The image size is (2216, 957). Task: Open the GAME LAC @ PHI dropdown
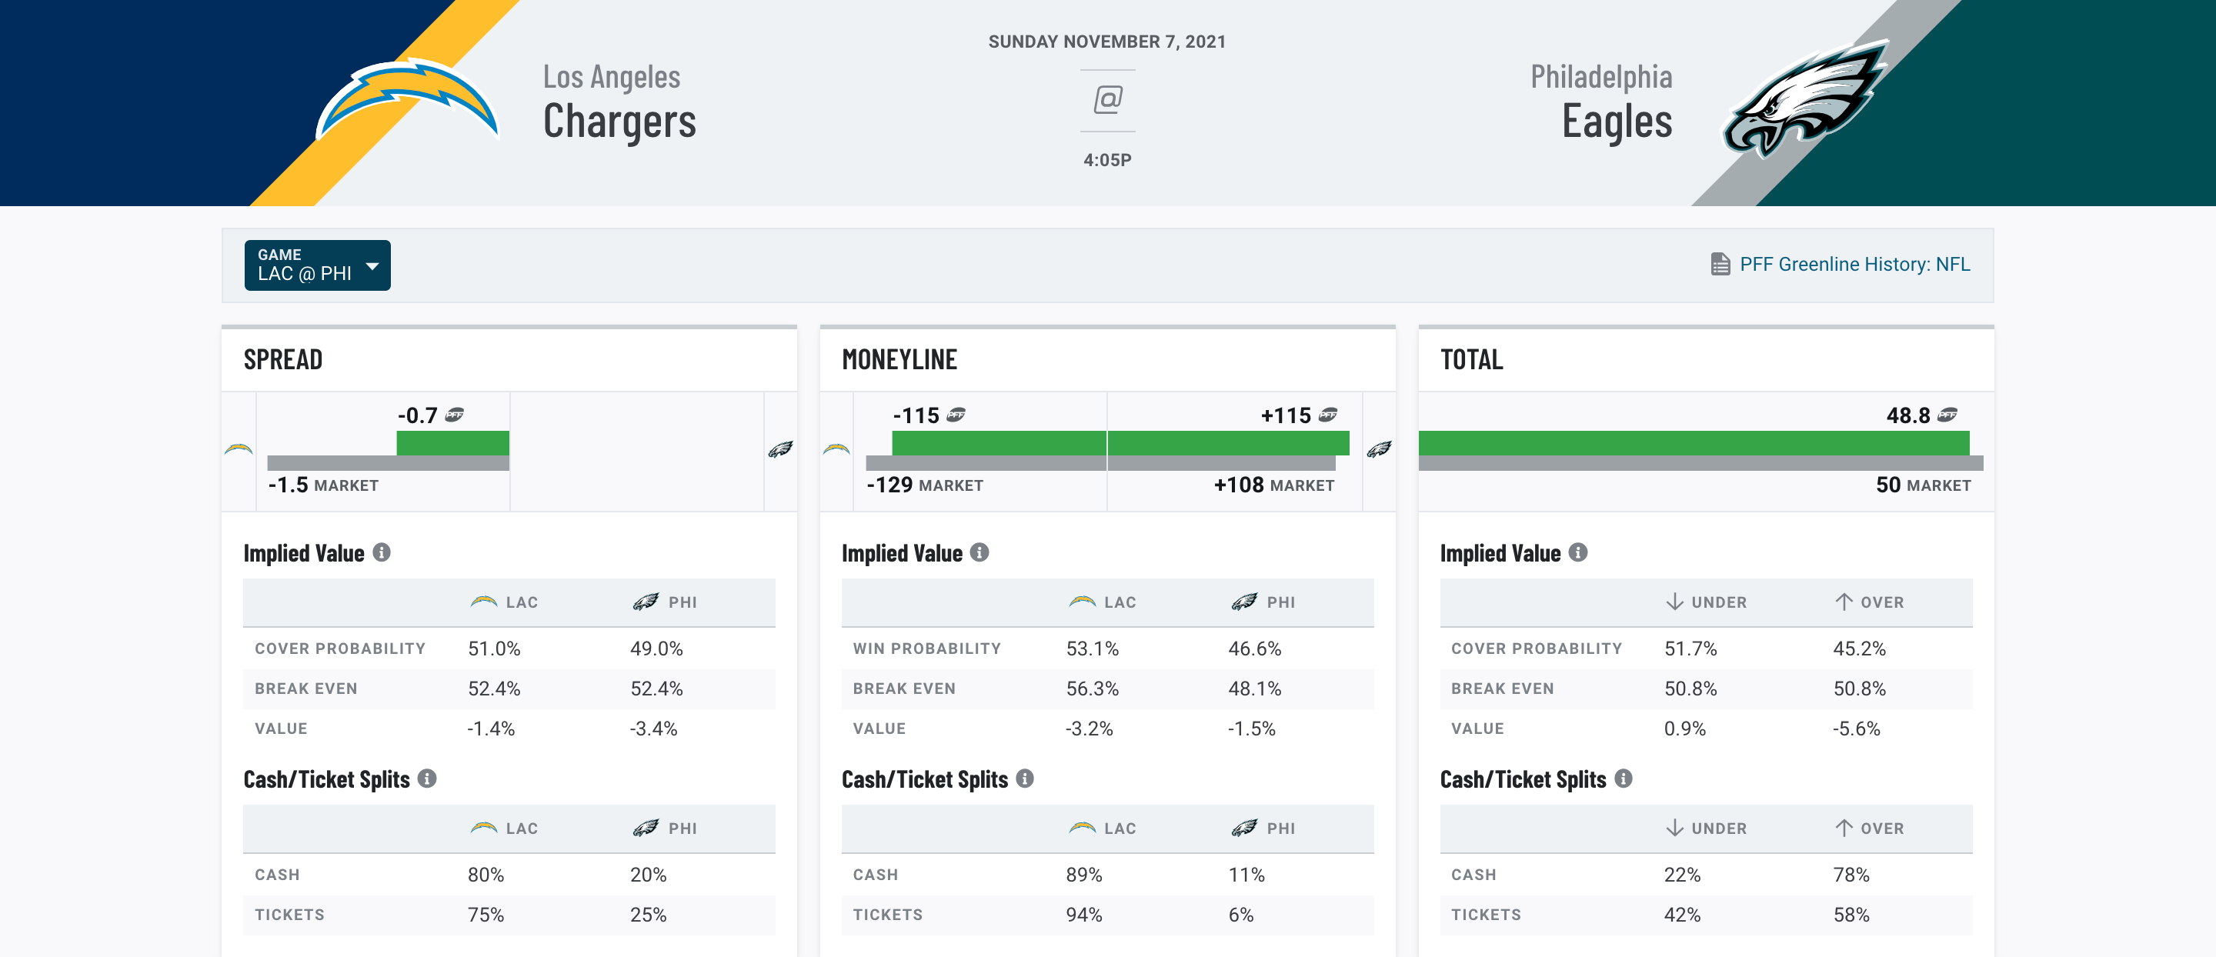(316, 265)
